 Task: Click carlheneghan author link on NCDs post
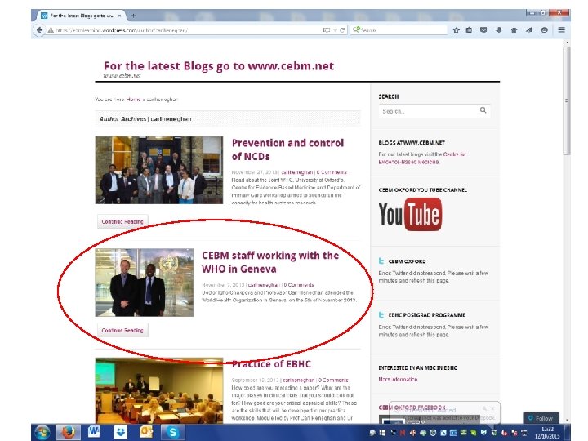(296, 172)
